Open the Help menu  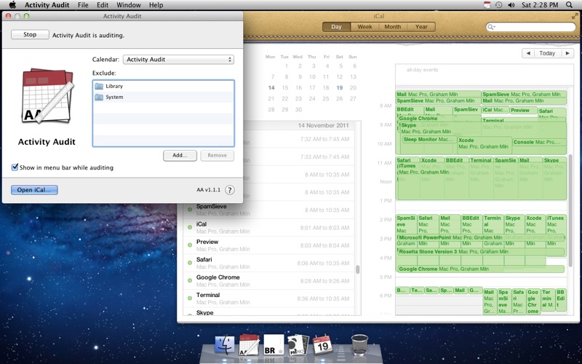click(x=156, y=5)
